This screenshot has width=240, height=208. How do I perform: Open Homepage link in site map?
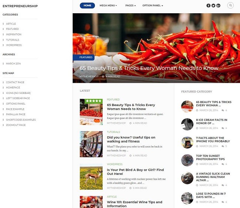click(x=13, y=88)
